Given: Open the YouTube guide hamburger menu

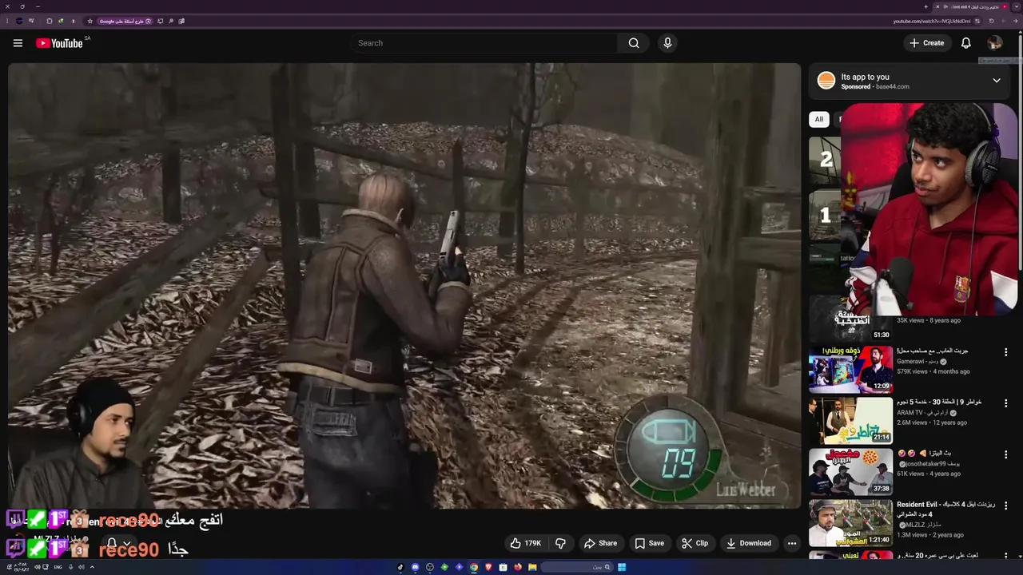Looking at the screenshot, I should [18, 43].
